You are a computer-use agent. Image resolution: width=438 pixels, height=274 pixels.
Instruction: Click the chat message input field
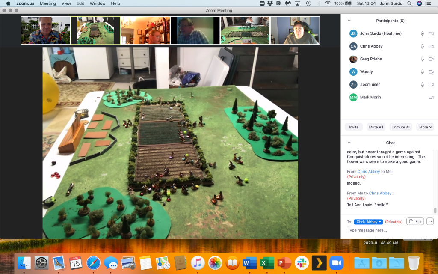tap(385, 230)
